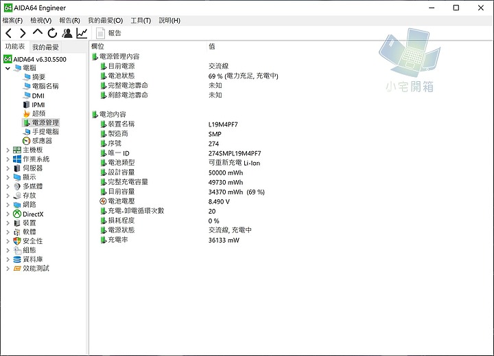Click the value L19M4PF7
Viewport: 494px width, 356px height.
point(223,124)
